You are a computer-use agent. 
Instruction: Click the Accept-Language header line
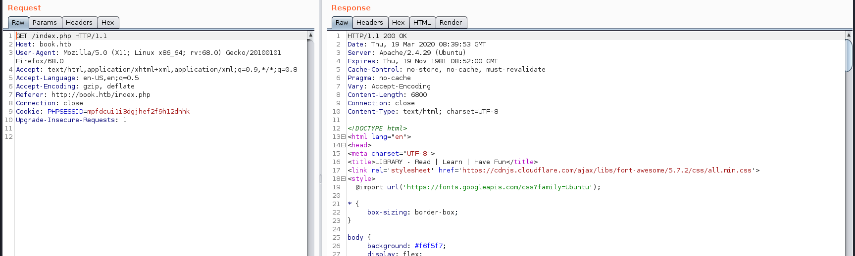click(77, 78)
